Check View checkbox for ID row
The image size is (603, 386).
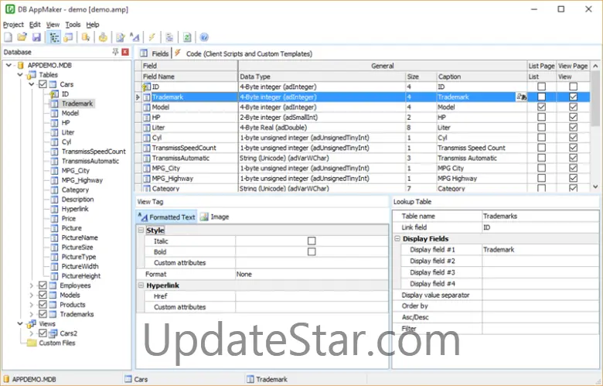coord(573,87)
